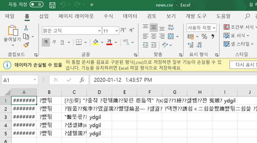Open the 글꼴 group dialog launcher
This screenshot has width=257, height=143.
135,55
